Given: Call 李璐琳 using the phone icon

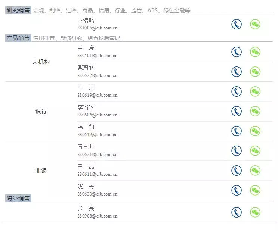Looking at the screenshot, I should 236,111.
